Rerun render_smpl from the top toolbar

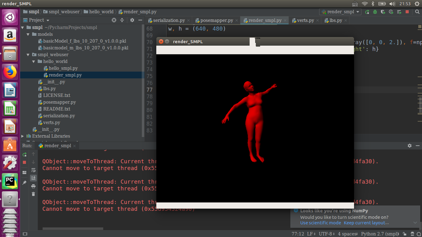coord(367,12)
